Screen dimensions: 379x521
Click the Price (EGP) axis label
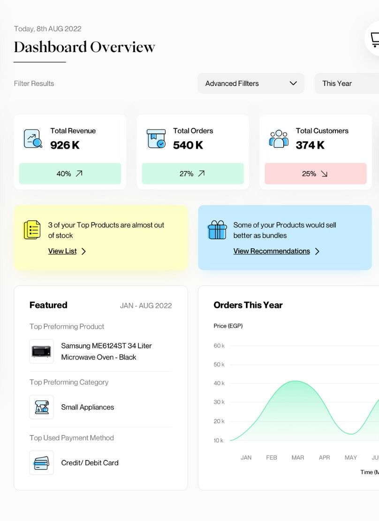[x=228, y=326]
